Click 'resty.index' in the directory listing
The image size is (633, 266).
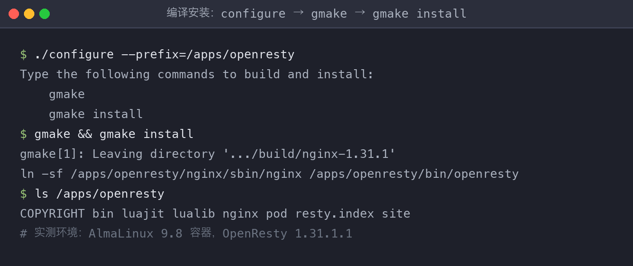(x=335, y=214)
